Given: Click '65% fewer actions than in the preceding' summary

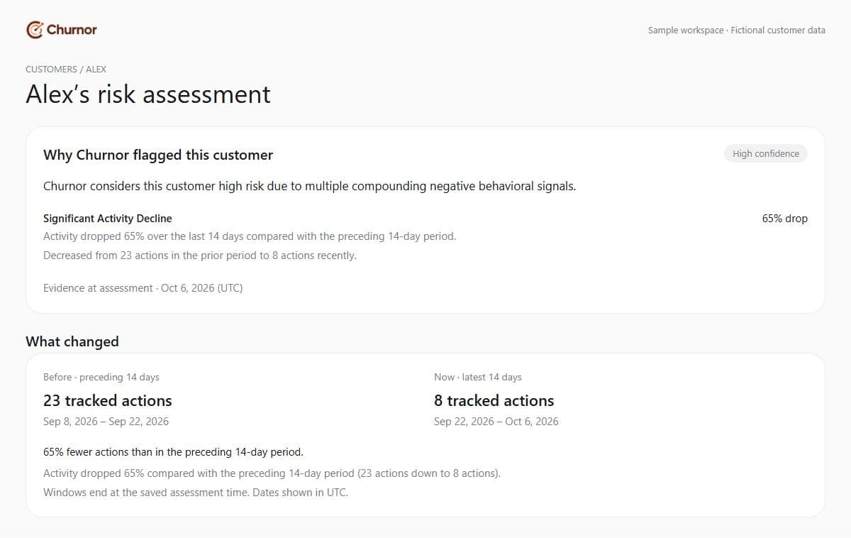Looking at the screenshot, I should [x=173, y=451].
